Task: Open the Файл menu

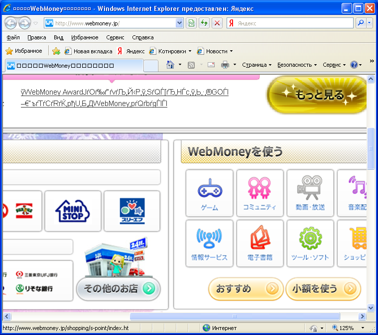Action: tap(13, 37)
